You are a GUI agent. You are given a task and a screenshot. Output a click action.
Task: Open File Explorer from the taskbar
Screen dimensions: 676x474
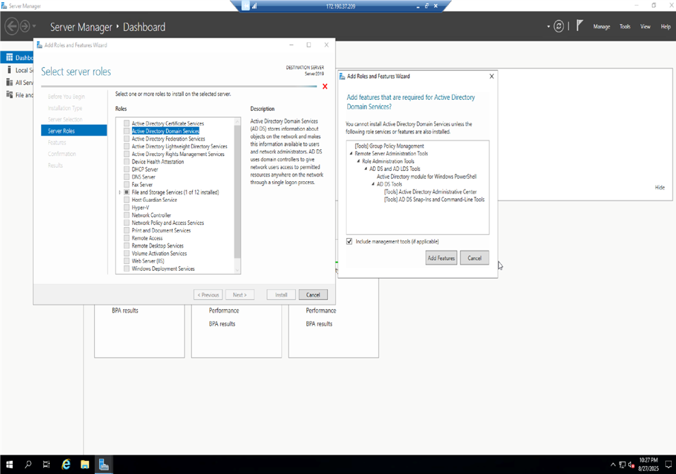tap(85, 464)
